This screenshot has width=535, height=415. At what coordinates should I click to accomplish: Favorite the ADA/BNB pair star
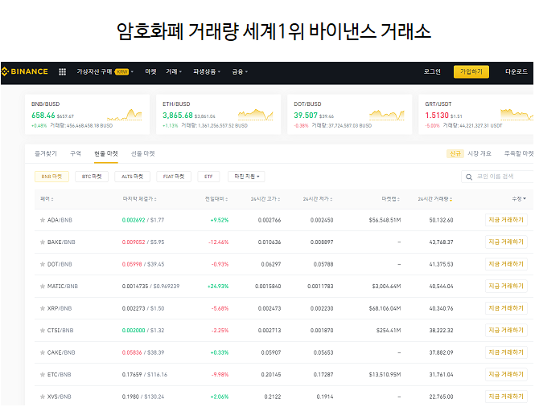point(43,220)
